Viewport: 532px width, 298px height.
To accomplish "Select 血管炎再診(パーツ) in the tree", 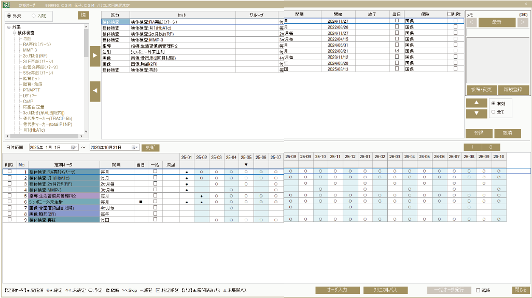I will pyautogui.click(x=40, y=67).
